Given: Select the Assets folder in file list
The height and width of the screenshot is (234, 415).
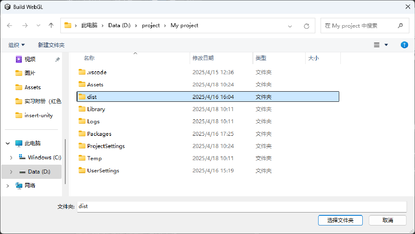Looking at the screenshot, I should 208,84.
